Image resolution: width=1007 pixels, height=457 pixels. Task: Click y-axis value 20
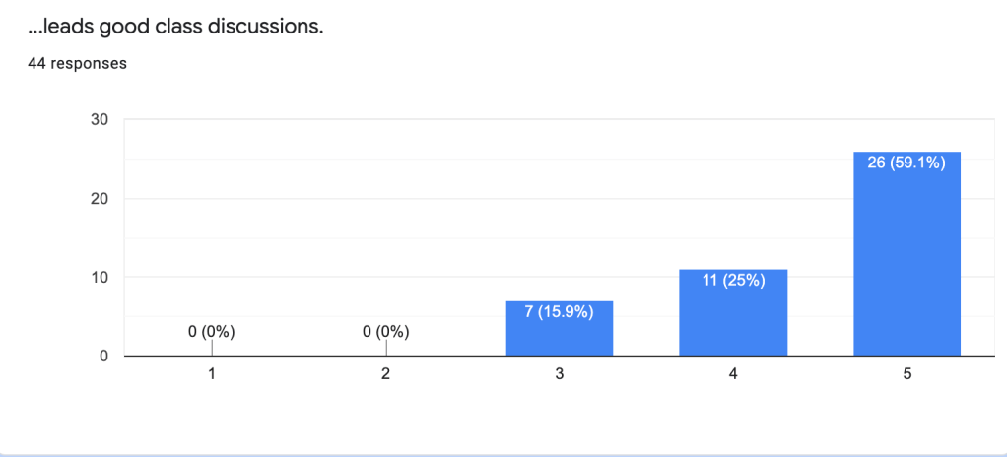pyautogui.click(x=100, y=199)
